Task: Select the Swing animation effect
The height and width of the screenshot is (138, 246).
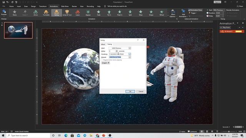Action: pos(57,13)
